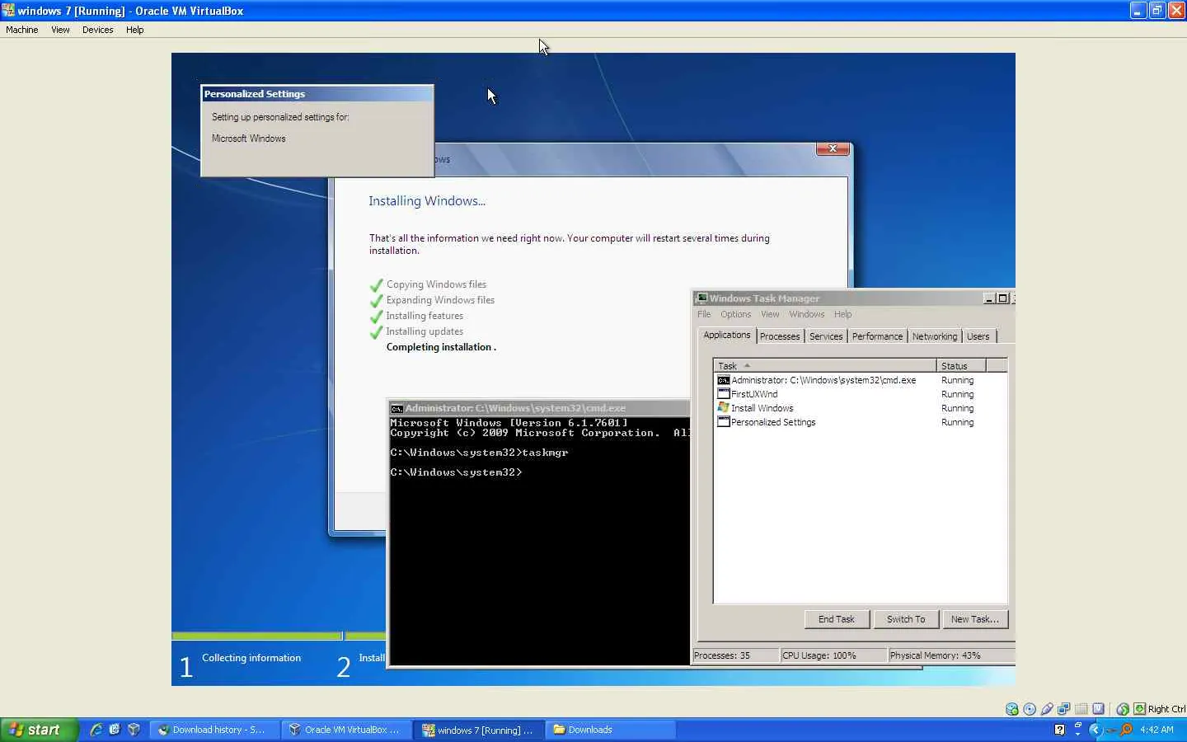Screen dimensions: 1187x742
Task: Click the display indicator icon in VirtualBox status bar
Action: (1099, 709)
